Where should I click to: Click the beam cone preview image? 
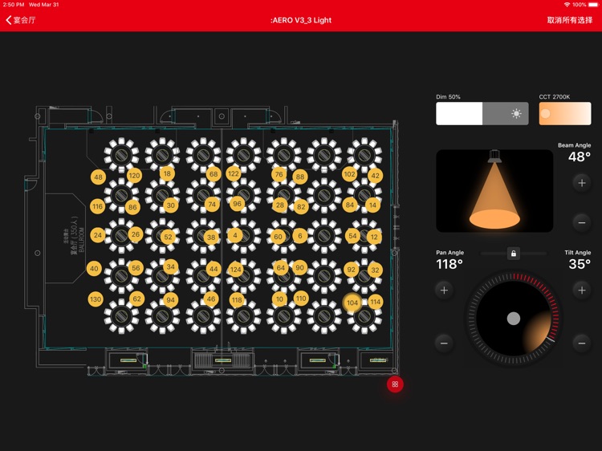point(494,191)
